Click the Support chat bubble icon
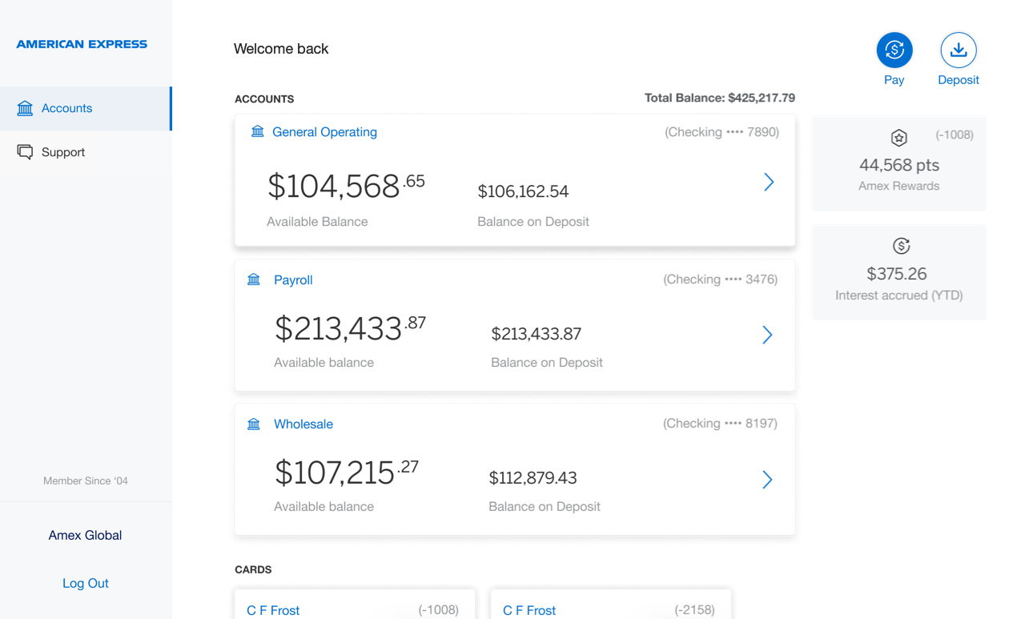This screenshot has height=619, width=1025. [x=25, y=152]
